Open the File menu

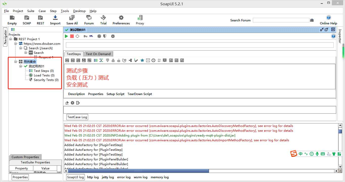tap(6, 11)
